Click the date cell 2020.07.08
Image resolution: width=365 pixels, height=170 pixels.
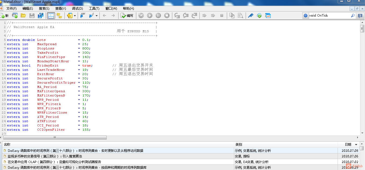[350, 150]
